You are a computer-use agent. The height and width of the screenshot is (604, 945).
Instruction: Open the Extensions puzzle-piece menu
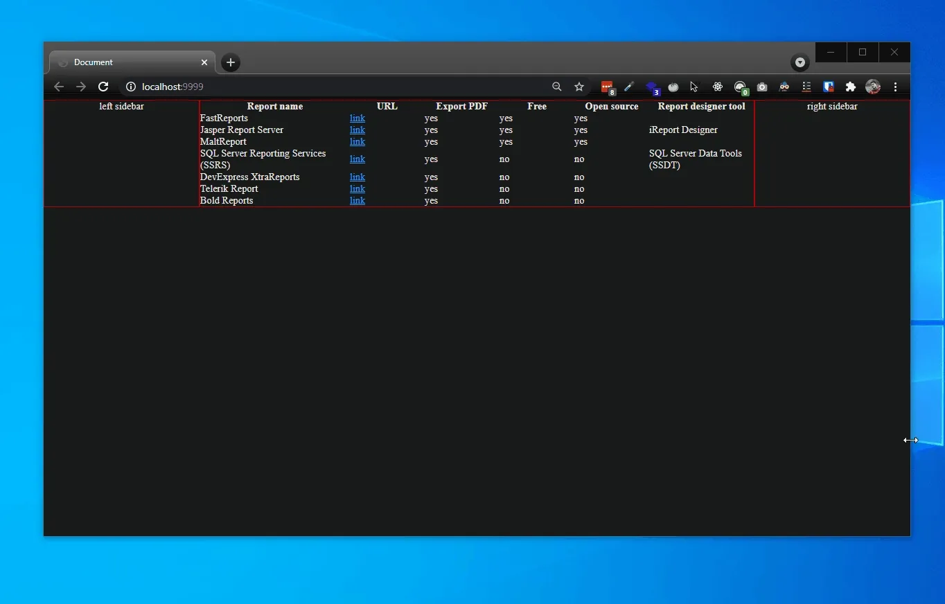click(x=851, y=87)
